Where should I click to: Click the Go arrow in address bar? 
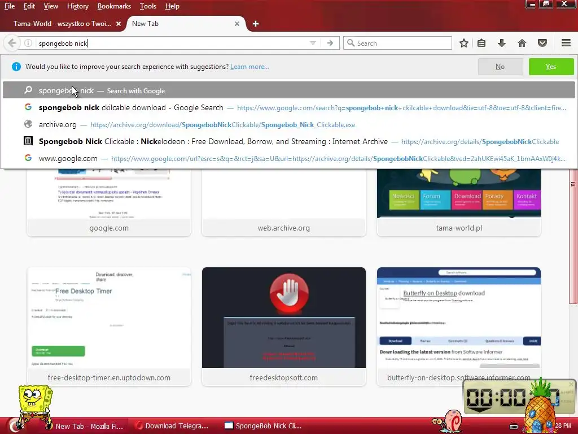(x=330, y=43)
